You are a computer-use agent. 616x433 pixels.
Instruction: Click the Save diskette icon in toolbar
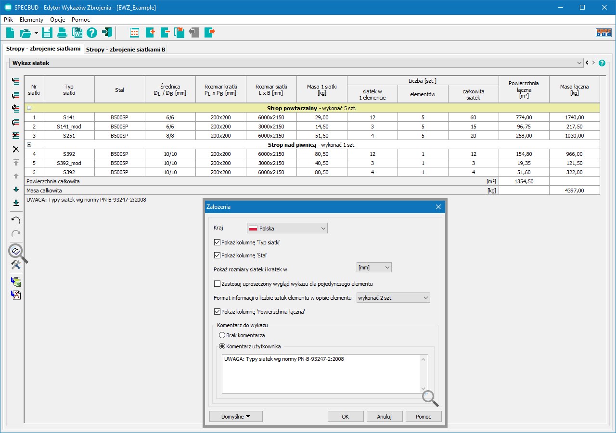tap(47, 33)
